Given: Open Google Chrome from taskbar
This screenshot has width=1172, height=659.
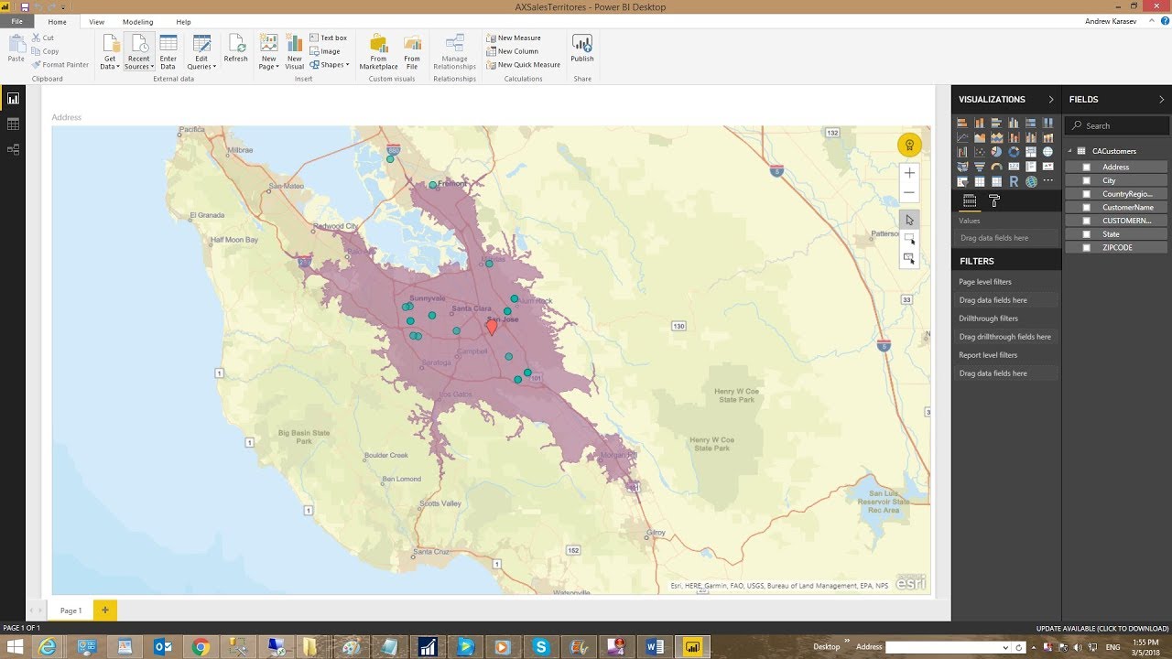Looking at the screenshot, I should point(201,646).
